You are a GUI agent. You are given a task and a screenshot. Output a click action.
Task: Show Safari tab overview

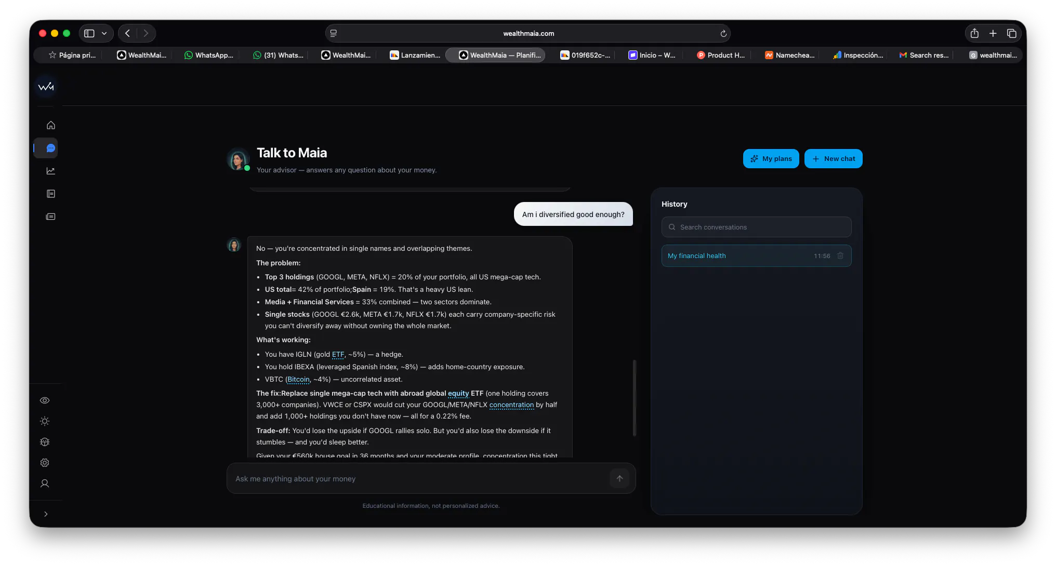point(1011,33)
